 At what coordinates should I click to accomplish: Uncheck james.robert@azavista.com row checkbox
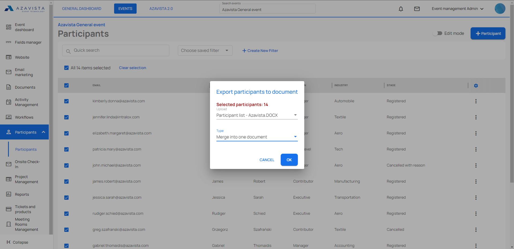point(66,182)
